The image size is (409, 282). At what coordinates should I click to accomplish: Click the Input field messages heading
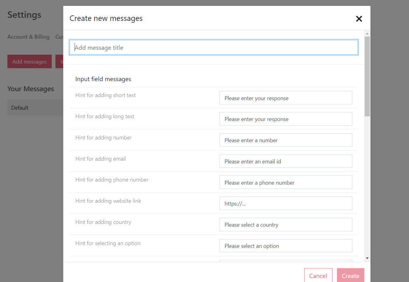pyautogui.click(x=103, y=79)
